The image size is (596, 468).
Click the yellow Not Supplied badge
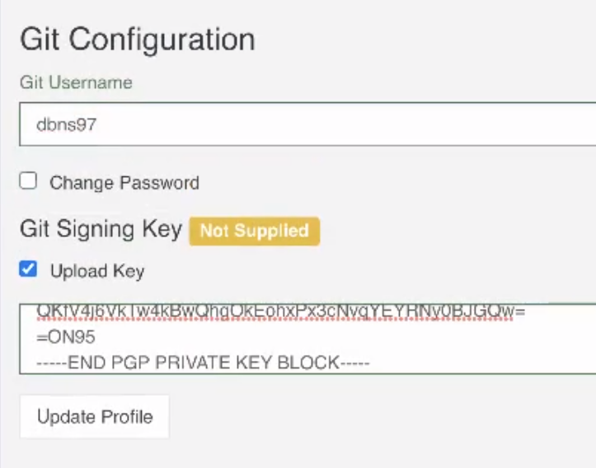click(x=254, y=231)
